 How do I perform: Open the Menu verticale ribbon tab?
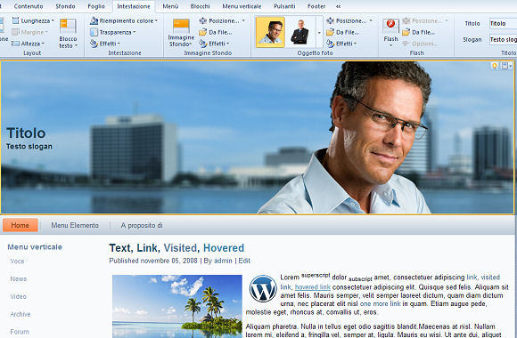pyautogui.click(x=242, y=6)
